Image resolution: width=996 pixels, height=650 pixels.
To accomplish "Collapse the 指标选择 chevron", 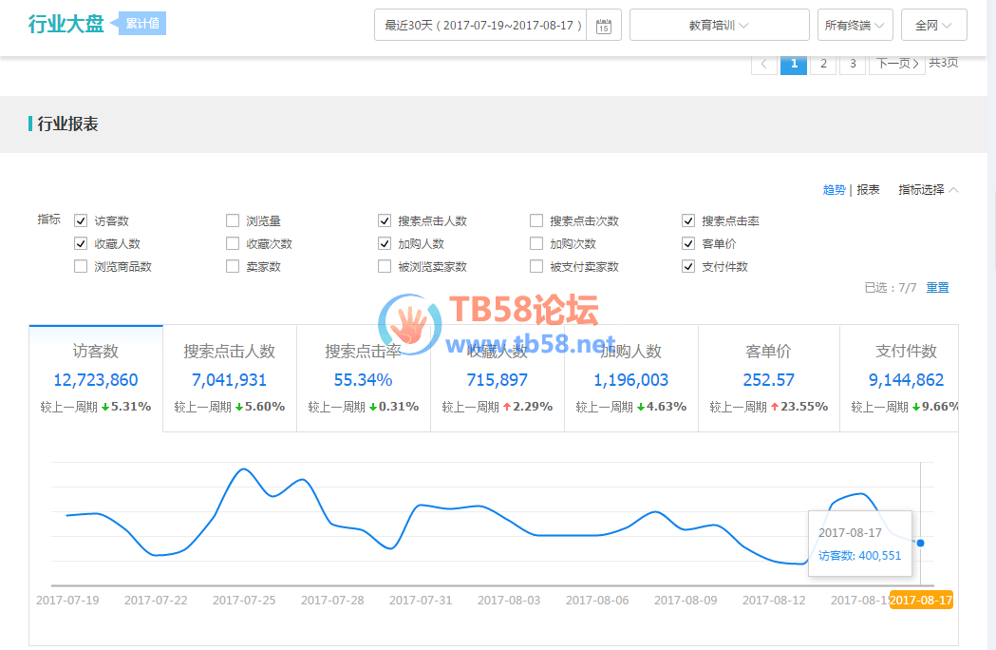I will click(x=953, y=190).
